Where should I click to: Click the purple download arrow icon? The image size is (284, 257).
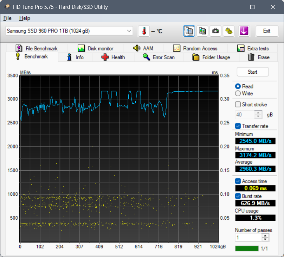tap(244, 31)
